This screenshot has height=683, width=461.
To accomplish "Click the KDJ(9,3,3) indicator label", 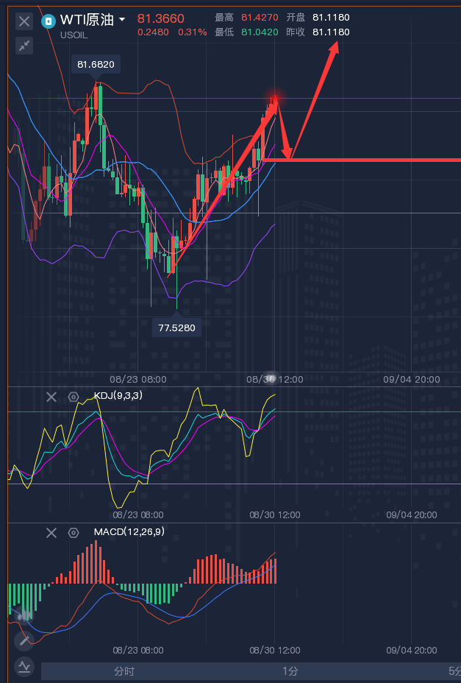I will coord(118,395).
